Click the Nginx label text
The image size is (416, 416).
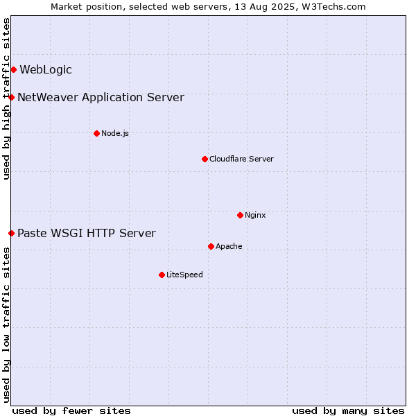point(255,215)
